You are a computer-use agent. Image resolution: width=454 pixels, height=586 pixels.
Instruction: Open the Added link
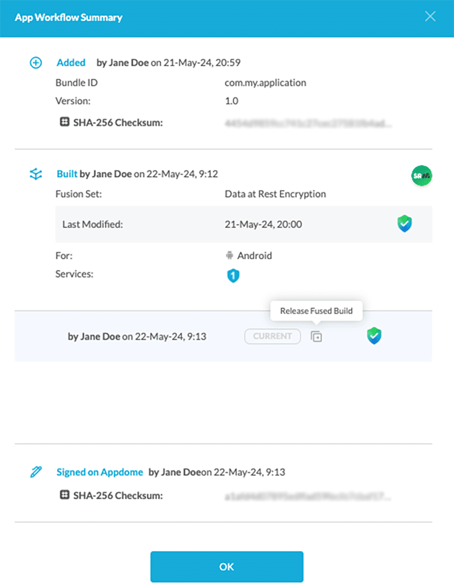(71, 63)
